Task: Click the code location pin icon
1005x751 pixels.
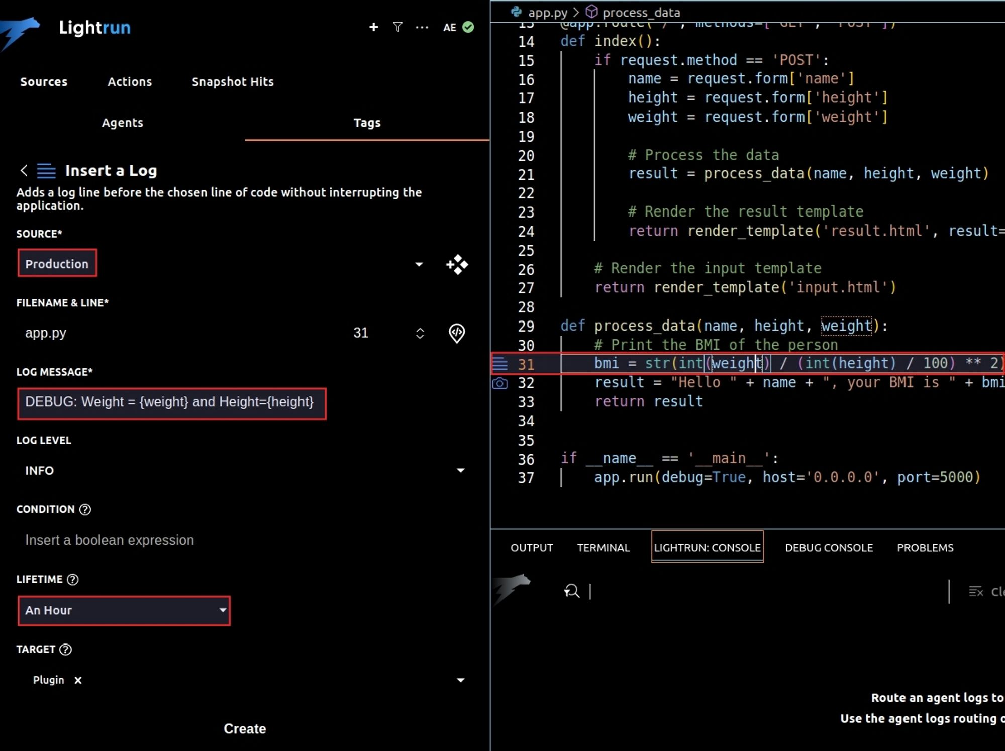Action: [456, 333]
